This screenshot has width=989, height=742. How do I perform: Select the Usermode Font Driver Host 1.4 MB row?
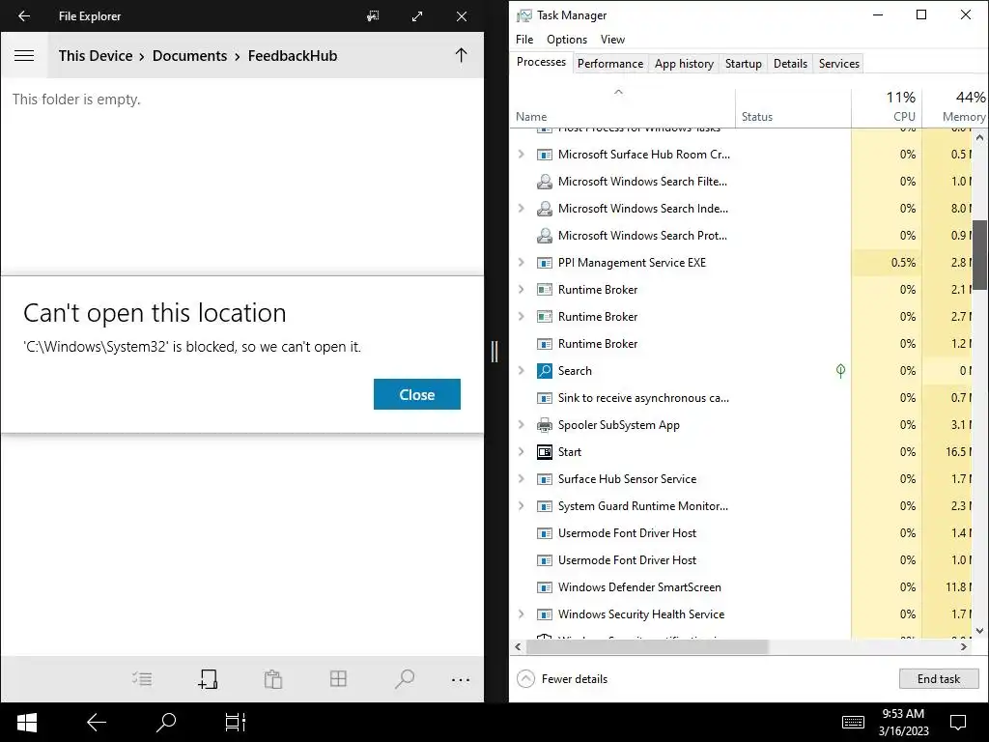(742, 533)
